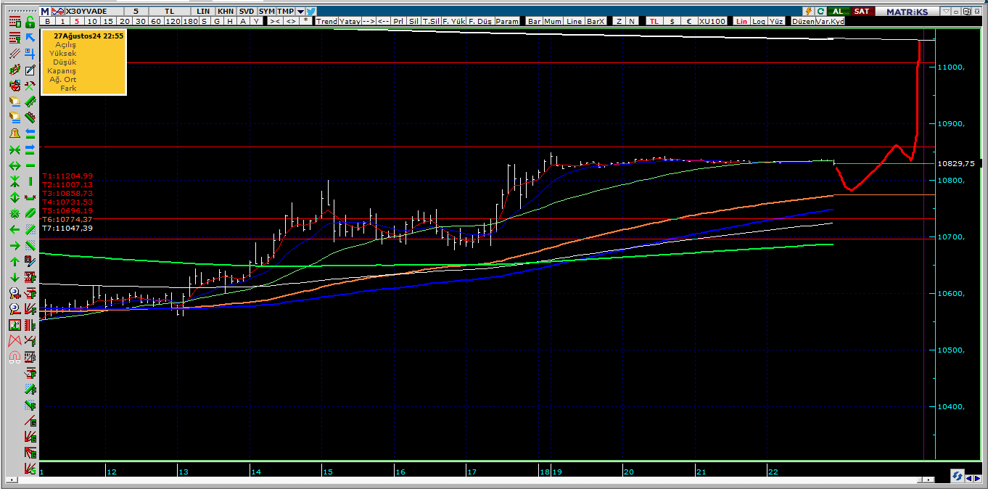This screenshot has height=489, width=988.
Task: Click the green horizontal compress arrows icon
Action: [x=15, y=149]
